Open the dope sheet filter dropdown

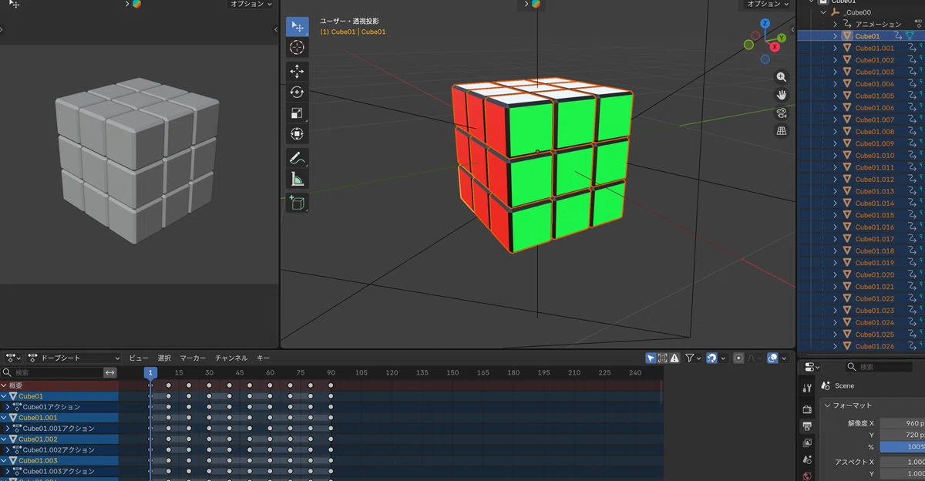692,358
